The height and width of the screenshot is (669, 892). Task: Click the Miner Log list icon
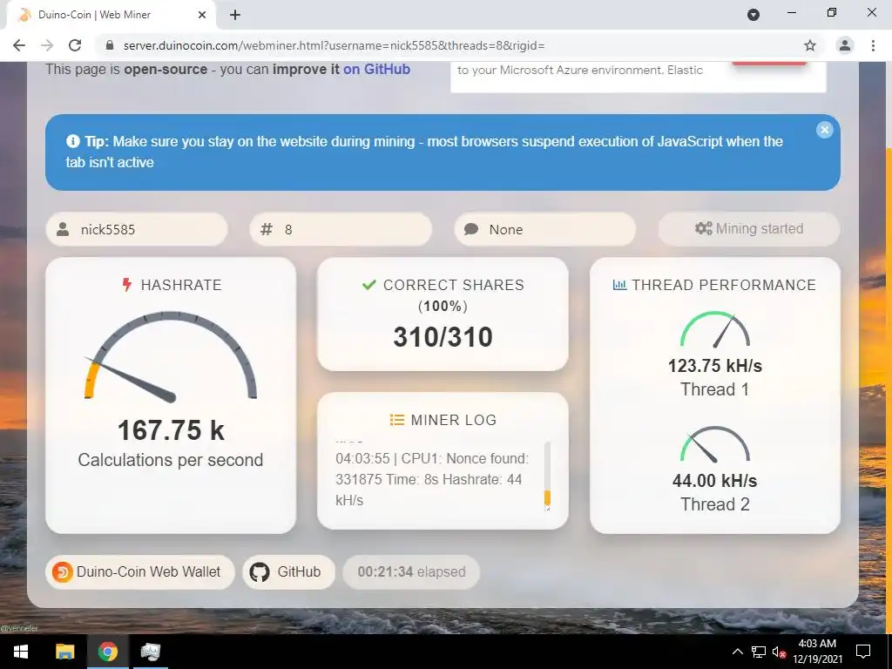[396, 420]
